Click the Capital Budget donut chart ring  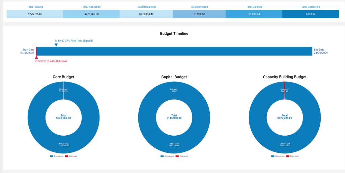pos(148,131)
